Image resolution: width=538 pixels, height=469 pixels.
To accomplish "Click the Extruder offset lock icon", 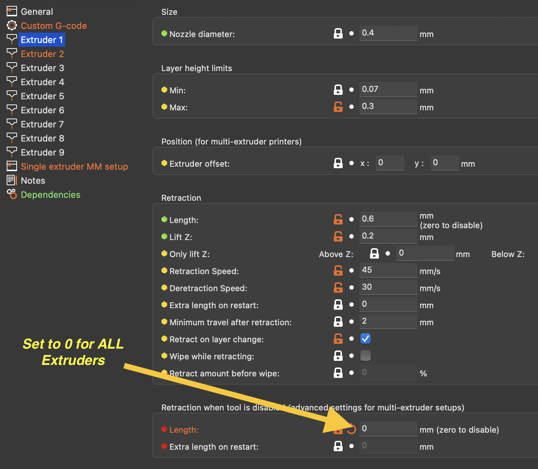I will click(x=338, y=163).
